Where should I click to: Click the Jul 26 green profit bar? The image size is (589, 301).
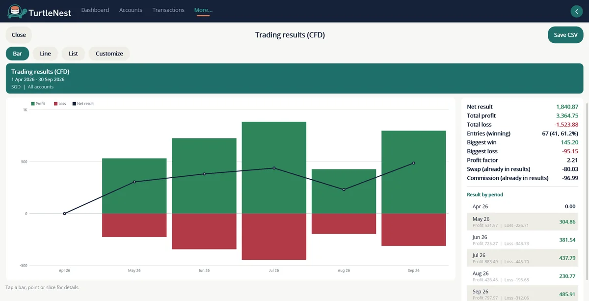pyautogui.click(x=274, y=167)
